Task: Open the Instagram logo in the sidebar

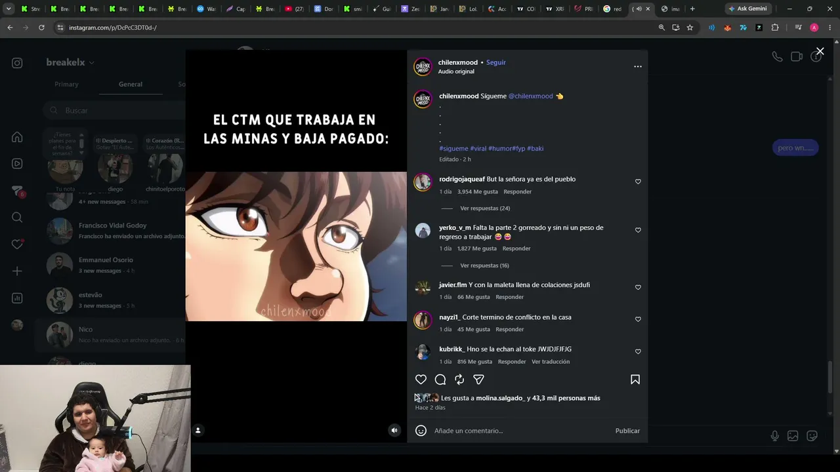Action: pos(17,63)
